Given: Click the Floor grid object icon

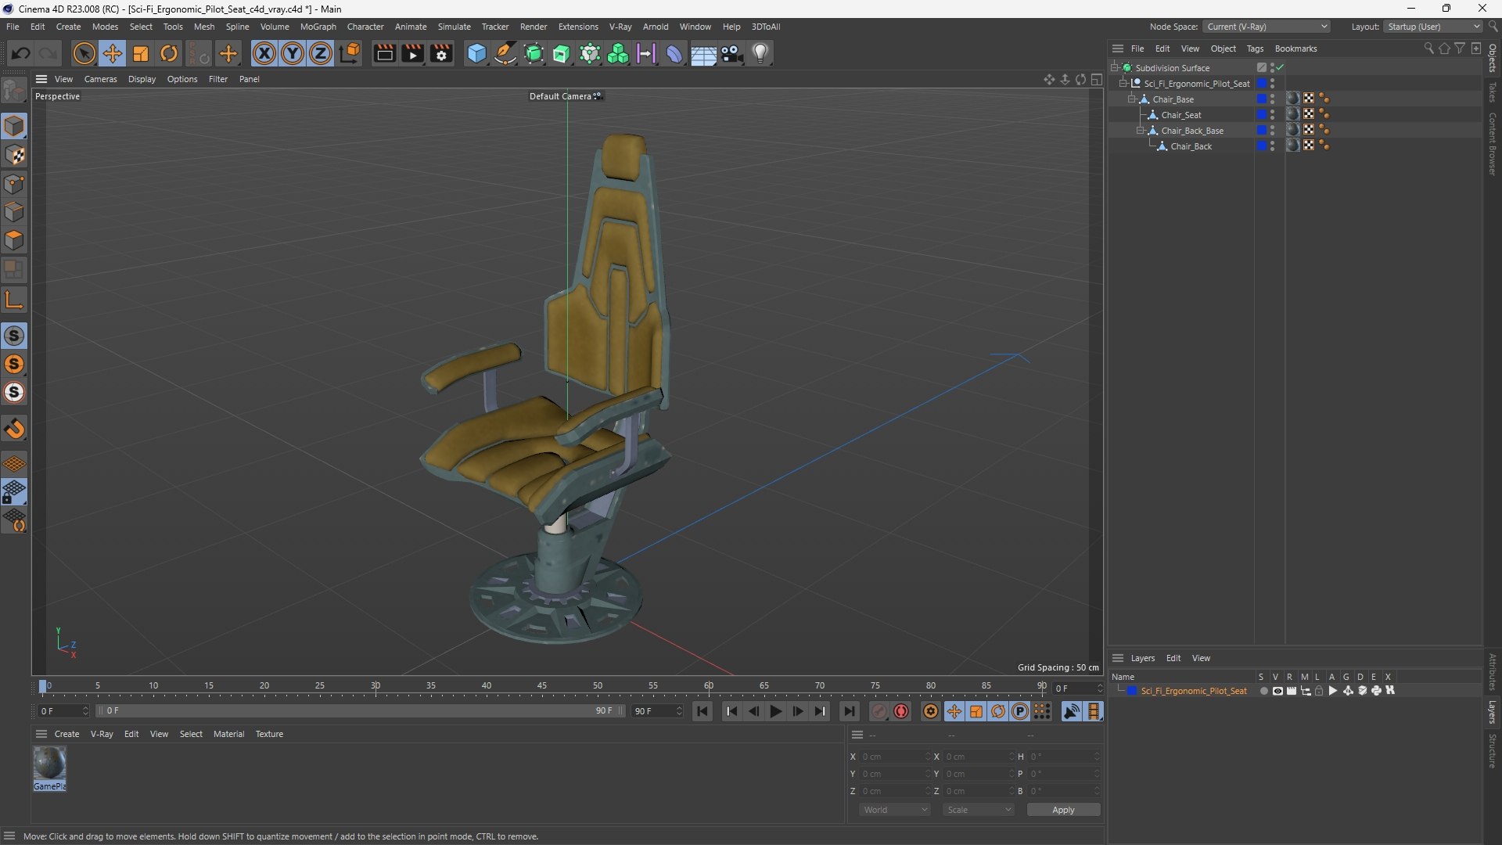Looking at the screenshot, I should point(703,53).
